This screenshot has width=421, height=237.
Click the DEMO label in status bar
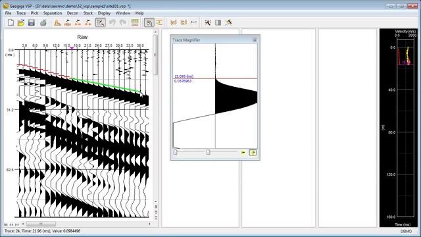tap(406, 231)
